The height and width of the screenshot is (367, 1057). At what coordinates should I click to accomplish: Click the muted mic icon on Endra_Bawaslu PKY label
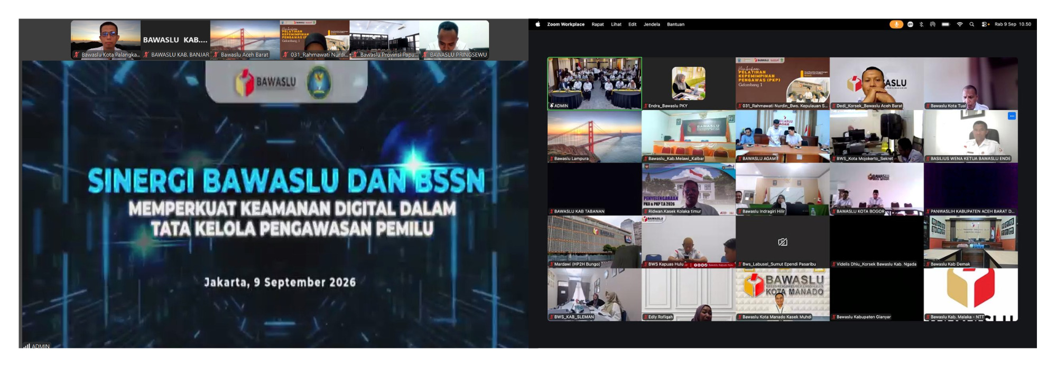point(645,106)
